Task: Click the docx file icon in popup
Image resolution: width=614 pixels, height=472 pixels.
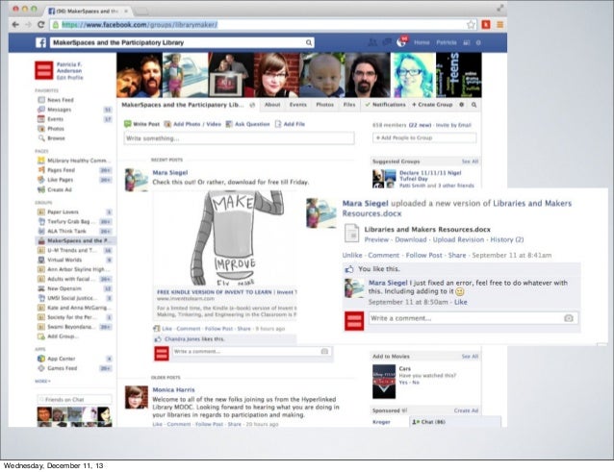Action: [x=351, y=233]
